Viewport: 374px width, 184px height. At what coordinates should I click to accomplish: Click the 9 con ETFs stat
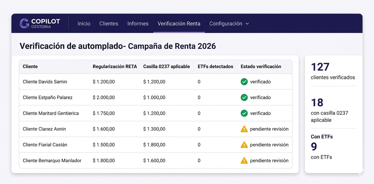click(322, 151)
